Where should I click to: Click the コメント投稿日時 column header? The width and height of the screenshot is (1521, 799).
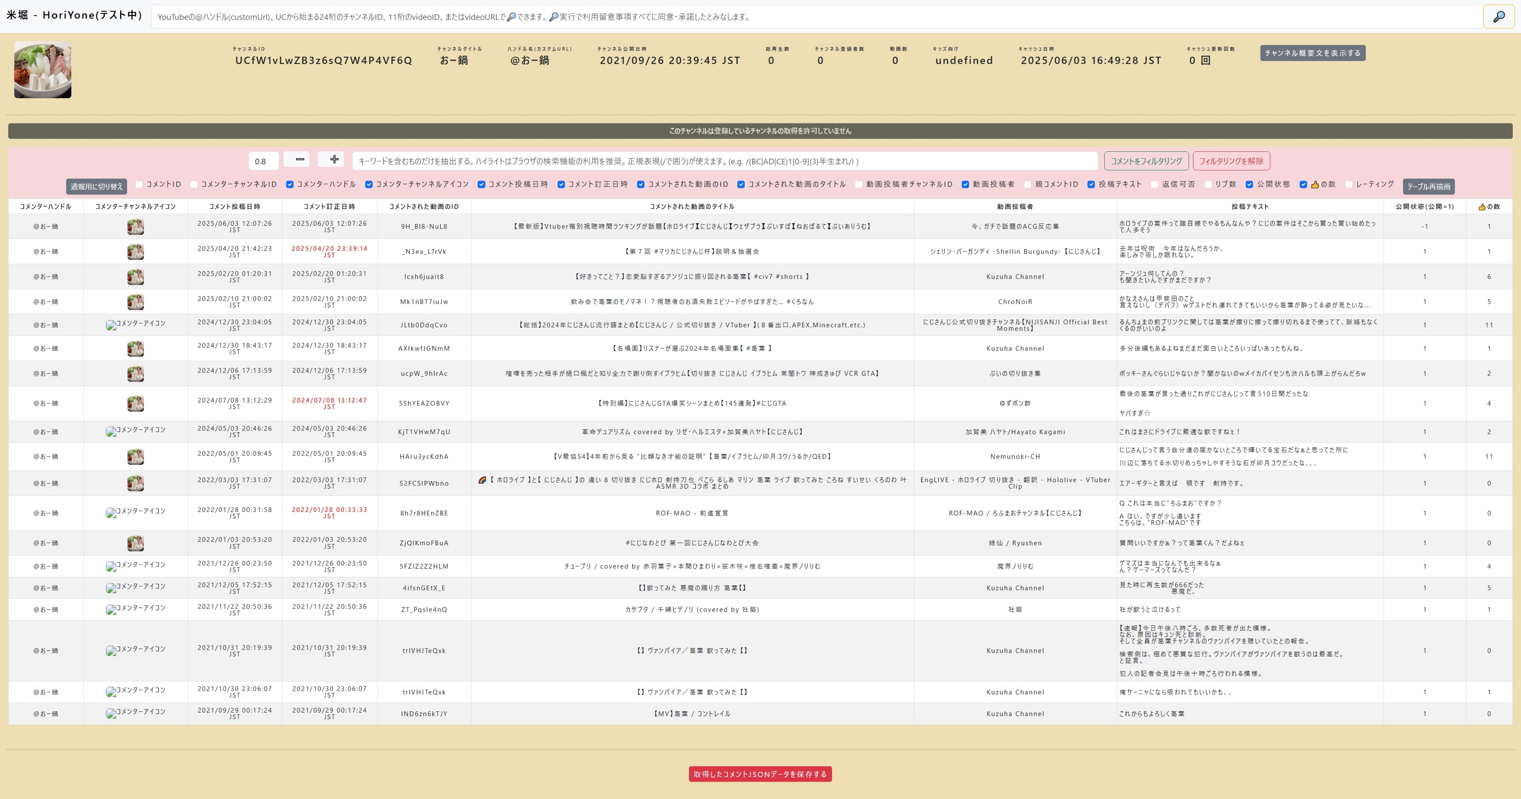(234, 207)
